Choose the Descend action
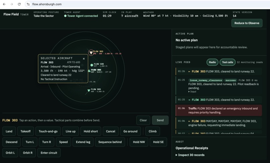 [11, 142]
